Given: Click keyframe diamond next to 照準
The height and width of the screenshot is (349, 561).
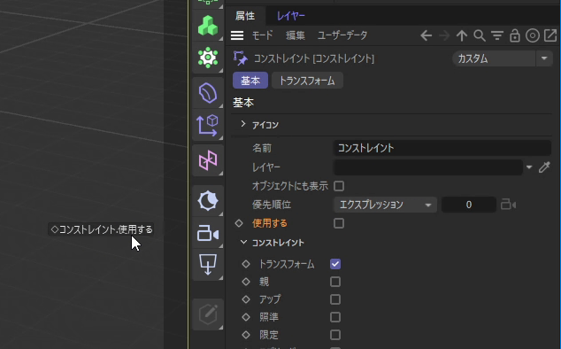Looking at the screenshot, I should pos(246,317).
